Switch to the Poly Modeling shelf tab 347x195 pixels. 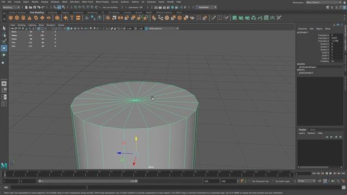tap(37, 12)
